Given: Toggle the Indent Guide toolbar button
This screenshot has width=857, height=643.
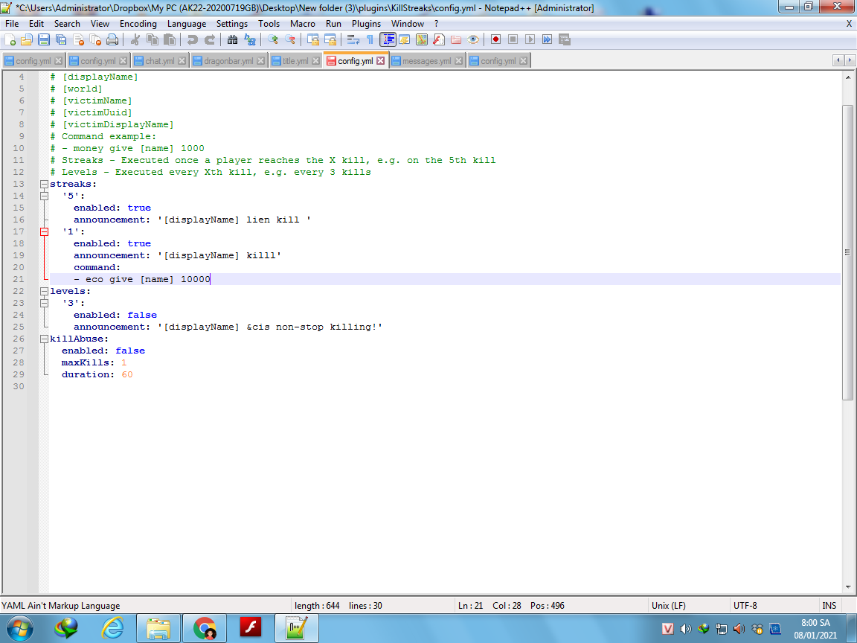Looking at the screenshot, I should click(388, 39).
